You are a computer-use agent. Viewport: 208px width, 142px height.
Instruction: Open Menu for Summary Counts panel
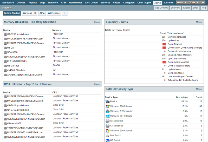pyautogui.click(x=199, y=22)
